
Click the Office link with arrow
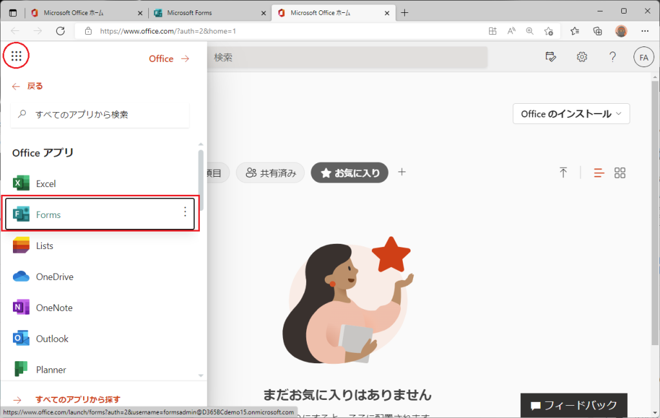point(170,59)
